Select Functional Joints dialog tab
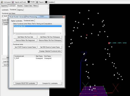This screenshot has height=96, width=130. point(29,21)
